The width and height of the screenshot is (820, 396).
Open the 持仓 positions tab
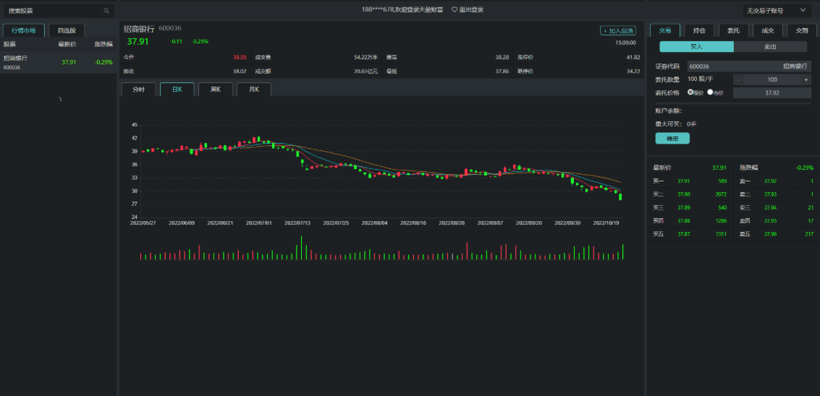point(699,31)
